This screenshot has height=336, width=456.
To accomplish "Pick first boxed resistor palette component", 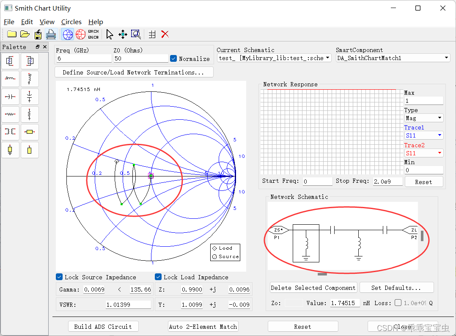I will [x=10, y=61].
